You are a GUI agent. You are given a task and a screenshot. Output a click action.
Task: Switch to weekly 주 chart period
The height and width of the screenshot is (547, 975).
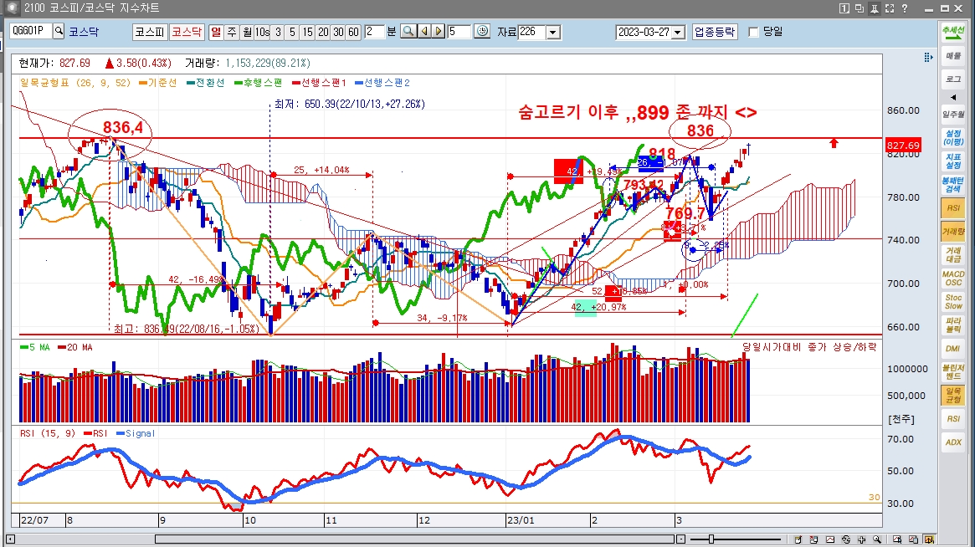pyautogui.click(x=231, y=31)
